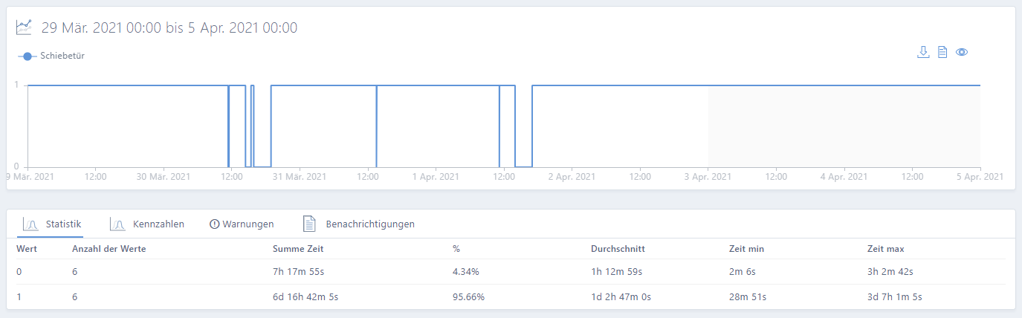Click the Zeit max column header
This screenshot has height=318, width=1022.
pos(885,248)
